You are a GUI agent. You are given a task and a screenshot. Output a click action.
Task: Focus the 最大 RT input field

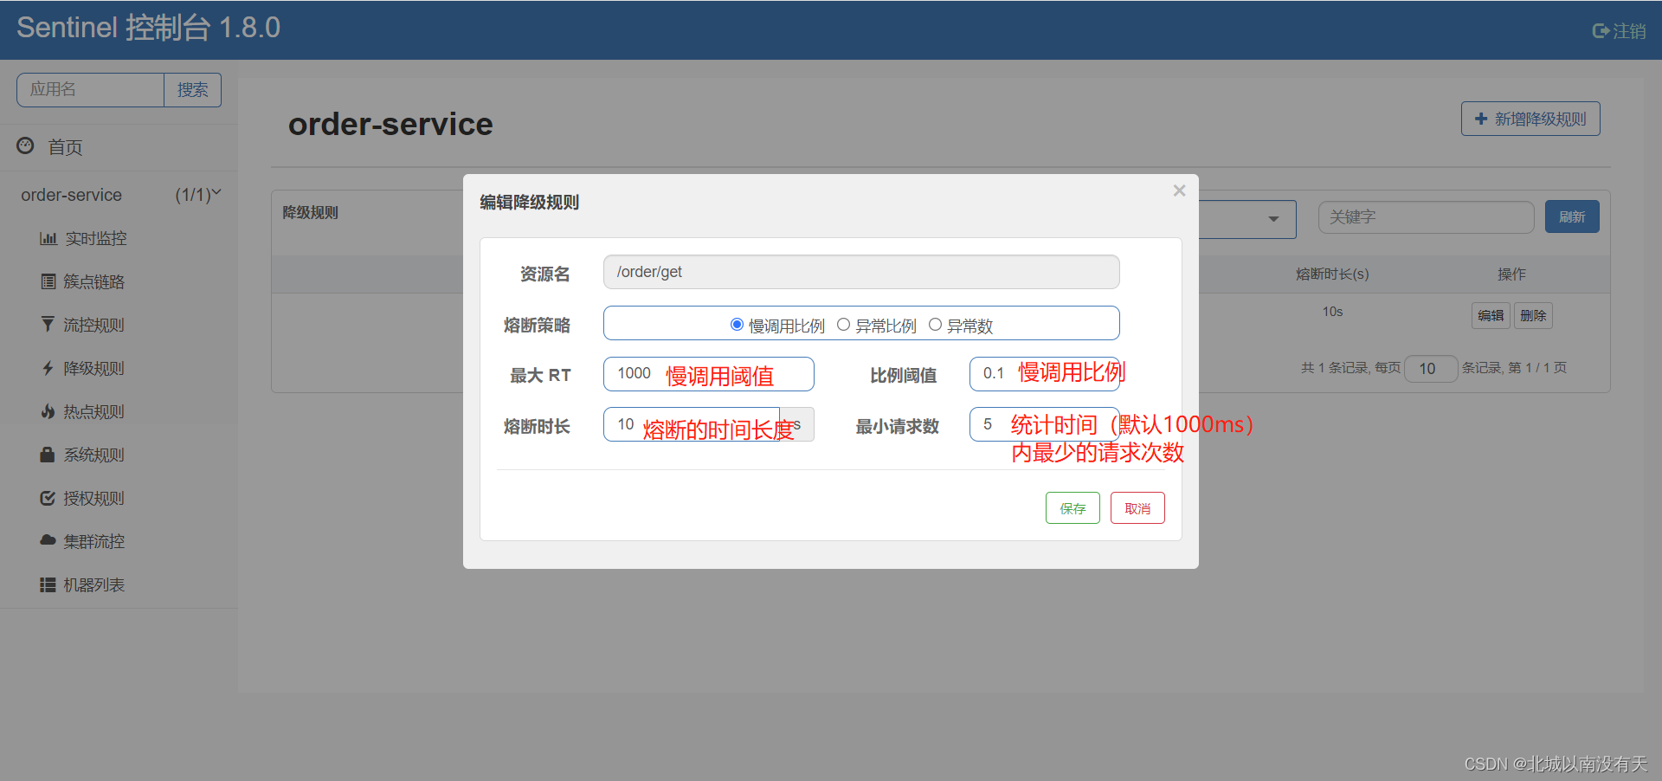[708, 374]
